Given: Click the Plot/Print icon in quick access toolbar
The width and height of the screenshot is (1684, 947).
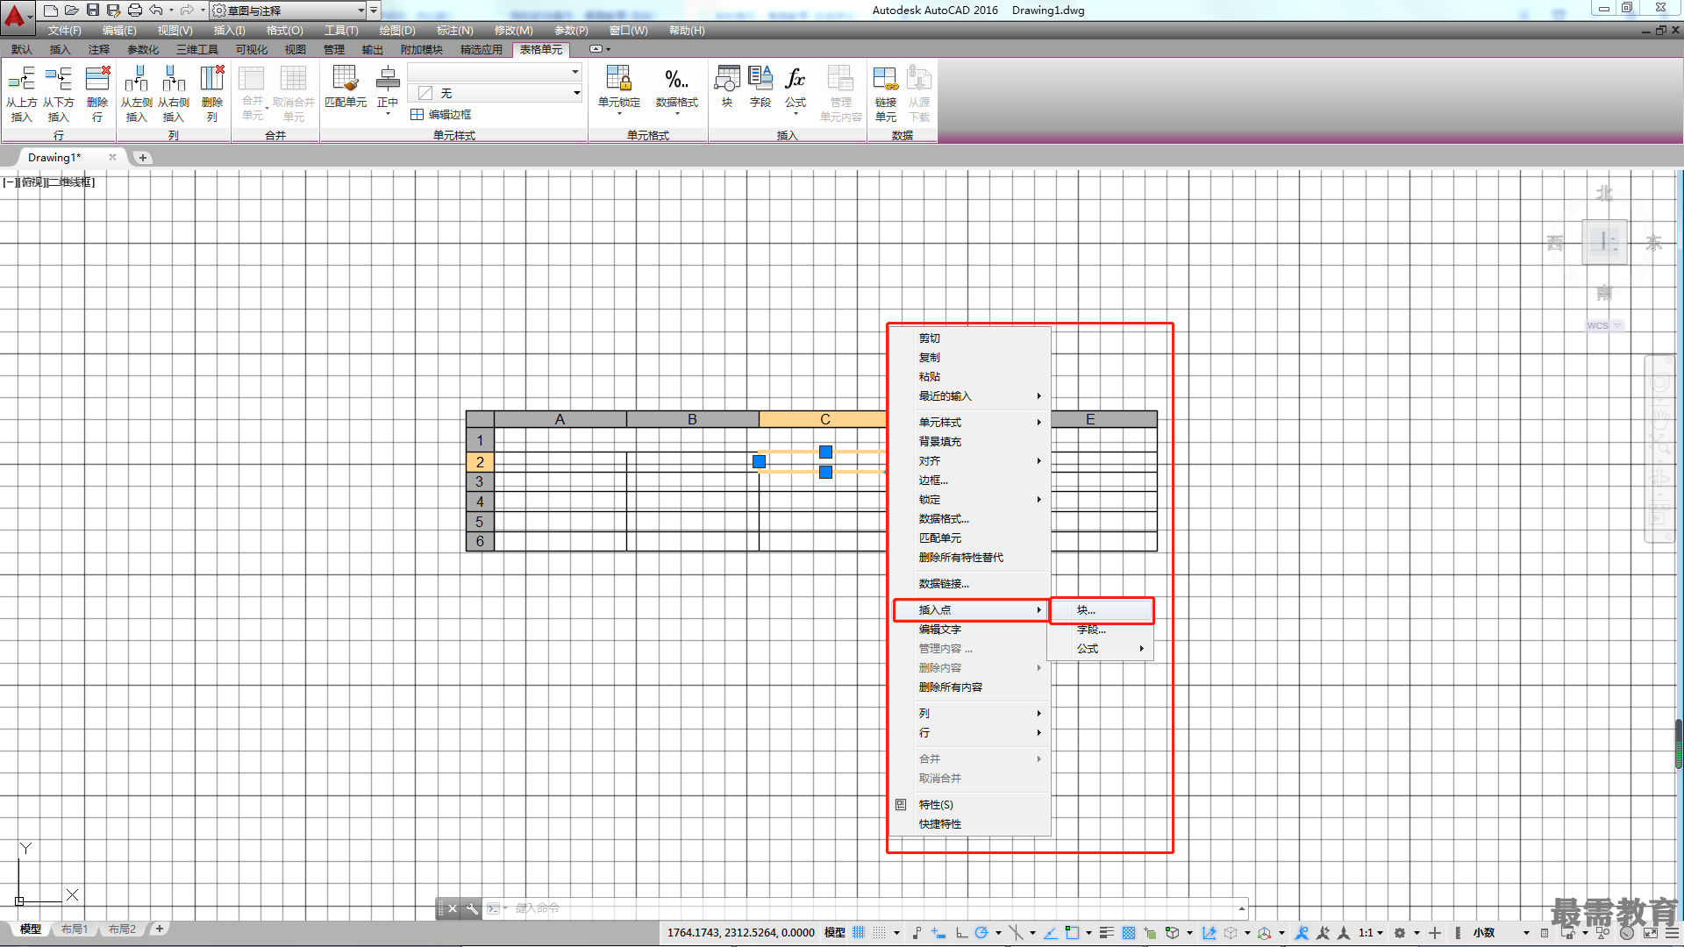Looking at the screenshot, I should click(x=134, y=11).
